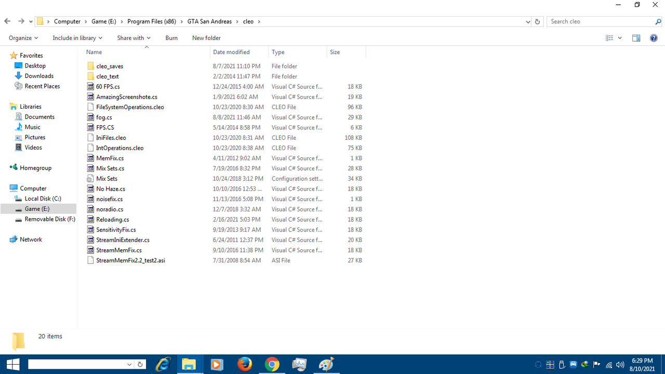Screen dimensions: 665x374
Task: Click GTA San Andreas breadcrumb
Action: click(x=210, y=21)
